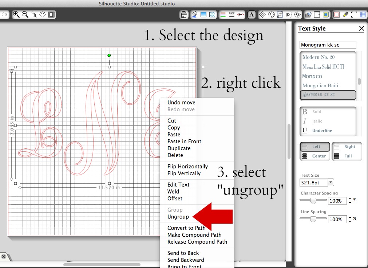The width and height of the screenshot is (368, 268).
Task: Open the Line Style panel icon
Action: [232, 15]
